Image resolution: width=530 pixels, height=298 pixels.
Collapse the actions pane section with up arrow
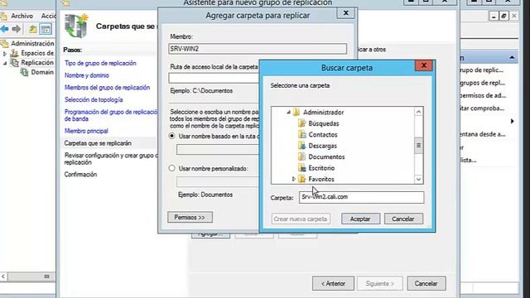[512, 58]
